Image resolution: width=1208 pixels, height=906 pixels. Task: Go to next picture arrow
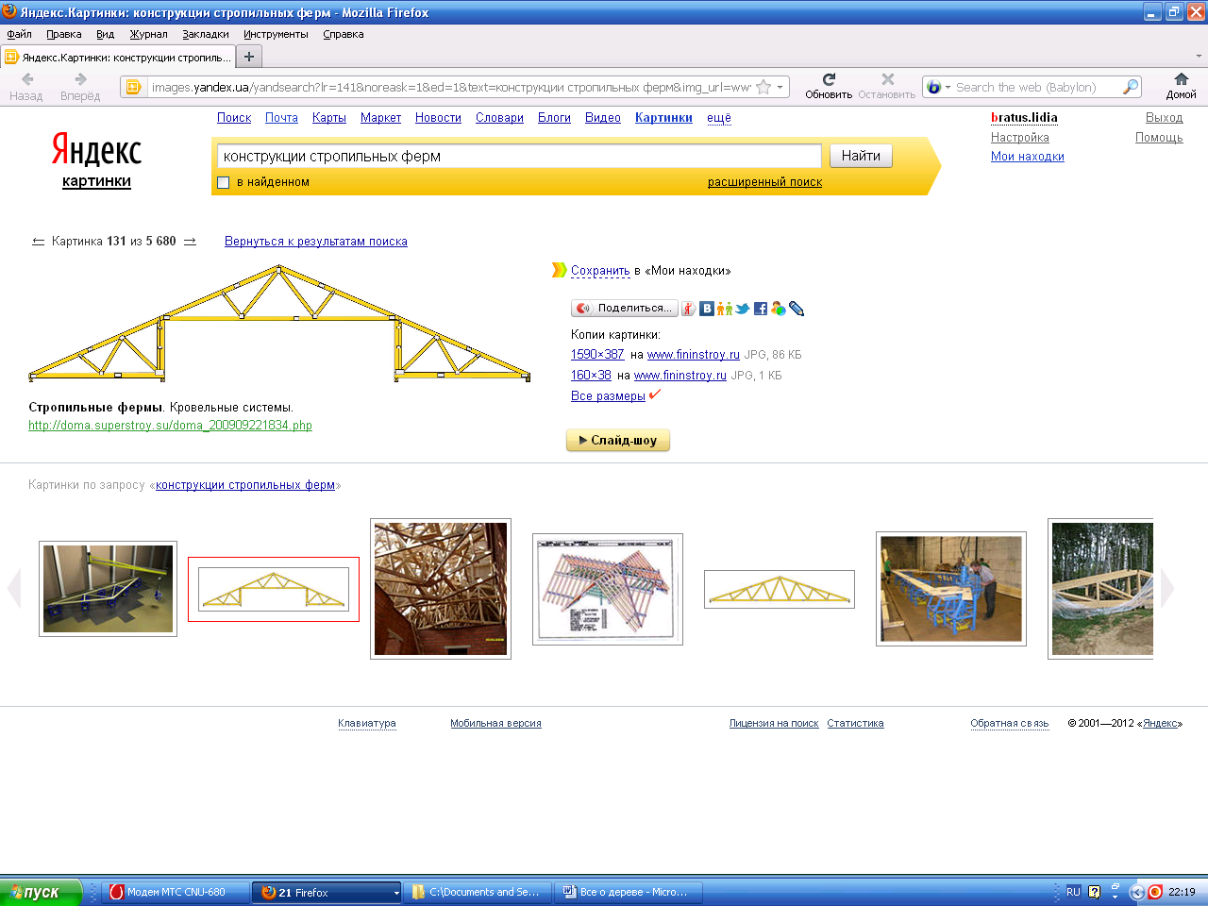click(190, 242)
